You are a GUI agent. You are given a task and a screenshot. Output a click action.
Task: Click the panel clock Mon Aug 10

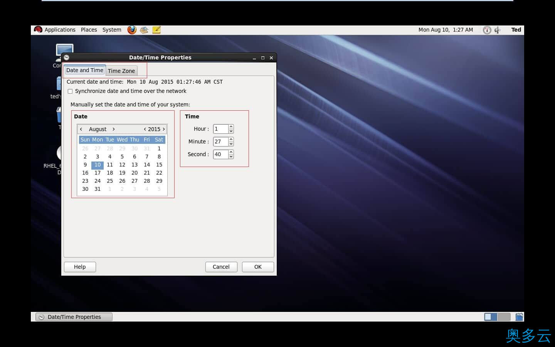click(x=446, y=30)
